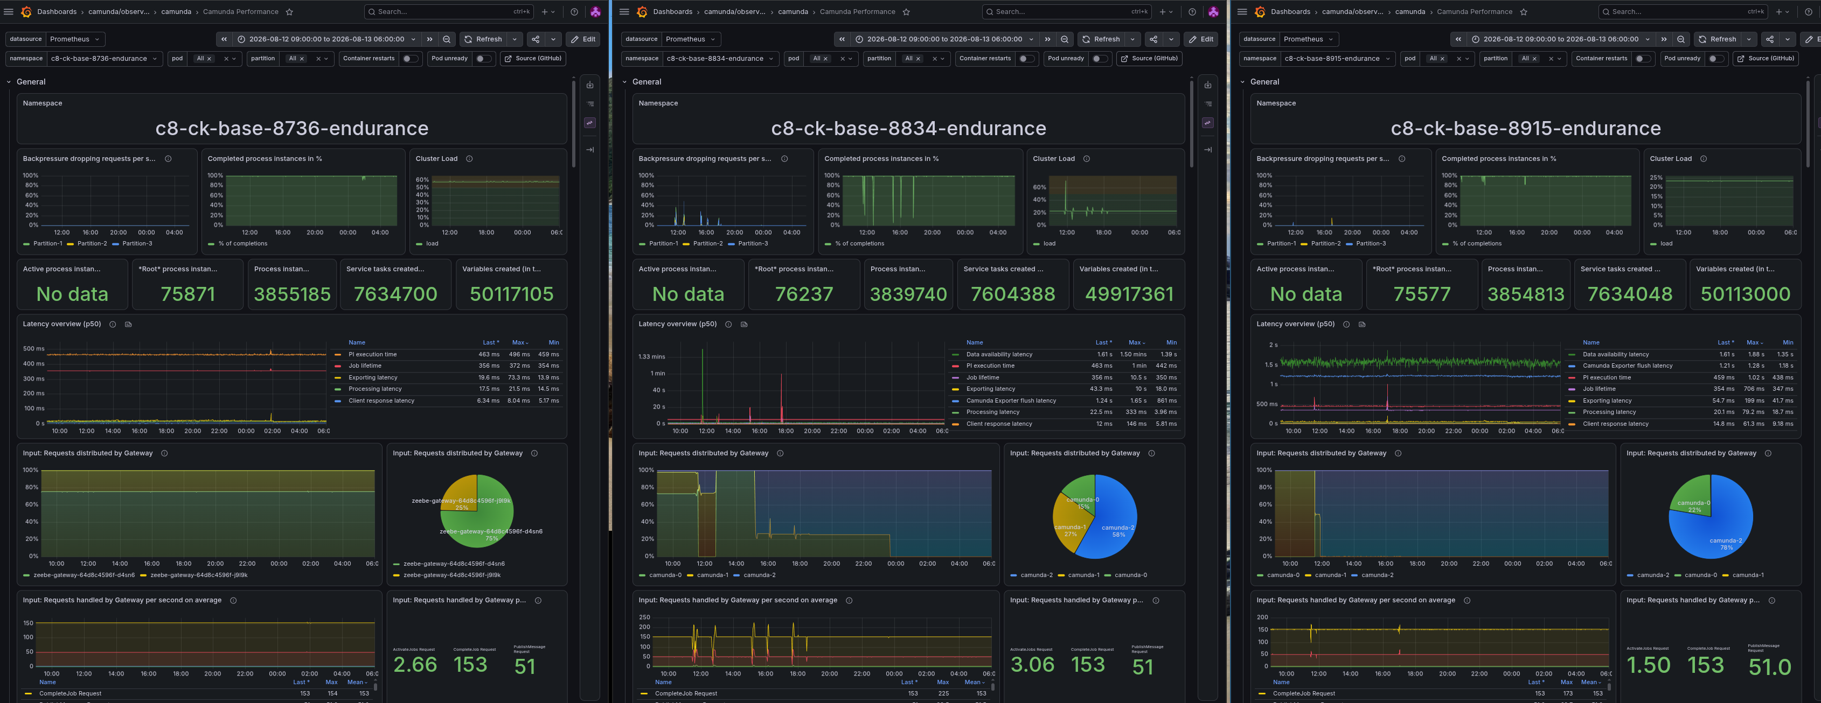Sort by Max column in 8834 latency table
Viewport: 1821px width, 703px height.
pyautogui.click(x=1136, y=343)
